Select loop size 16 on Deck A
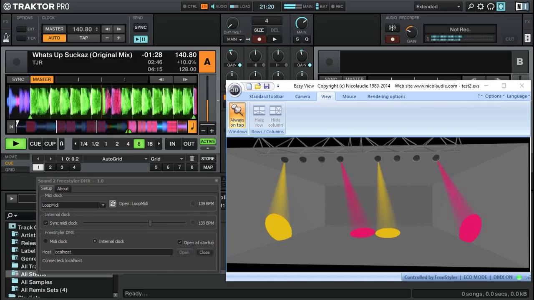 (x=150, y=144)
